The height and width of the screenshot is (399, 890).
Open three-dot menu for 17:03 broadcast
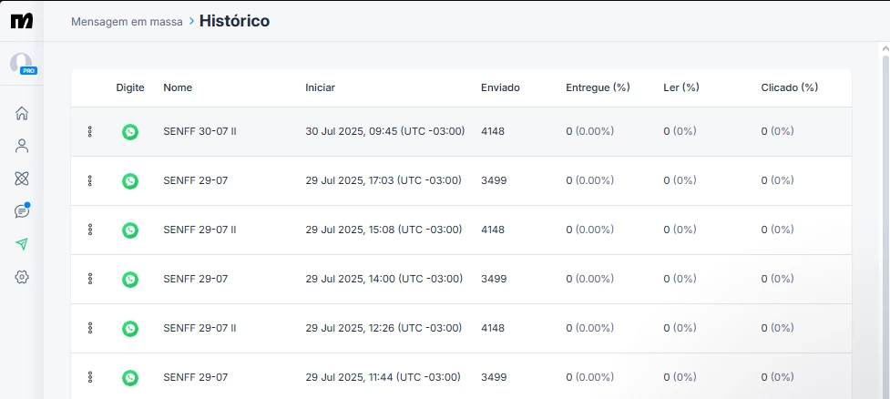[x=90, y=181]
